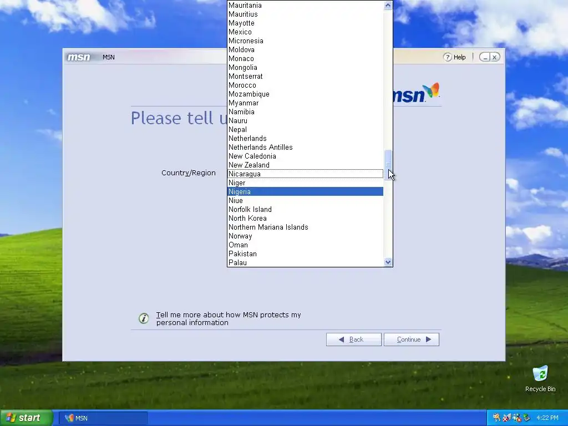Select New Zealand entry
Screen dimensions: 568x426
point(306,165)
